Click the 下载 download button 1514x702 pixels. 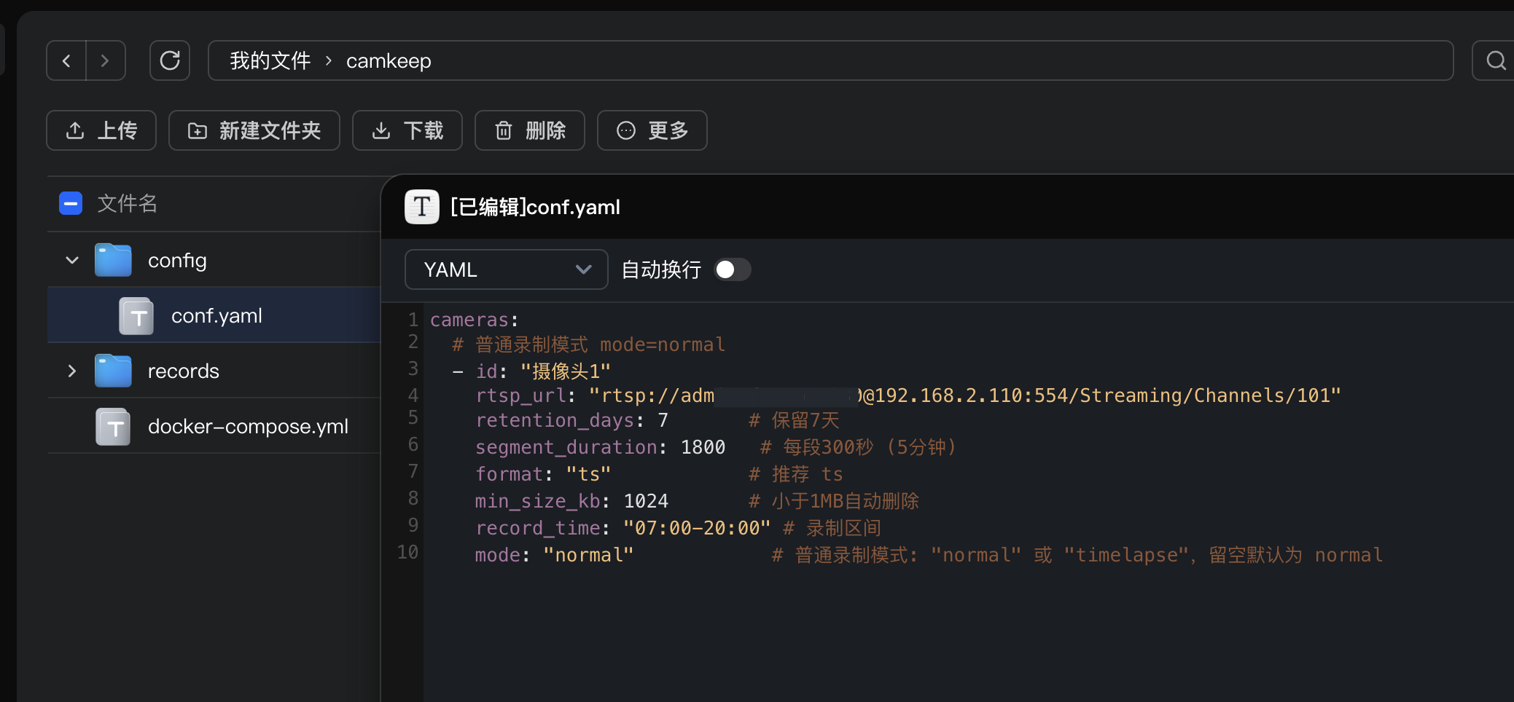407,130
